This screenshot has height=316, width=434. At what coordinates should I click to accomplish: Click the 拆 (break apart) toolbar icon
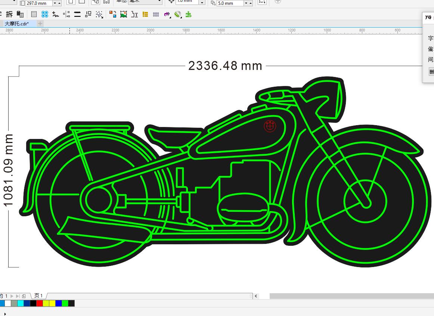[x=9, y=14]
